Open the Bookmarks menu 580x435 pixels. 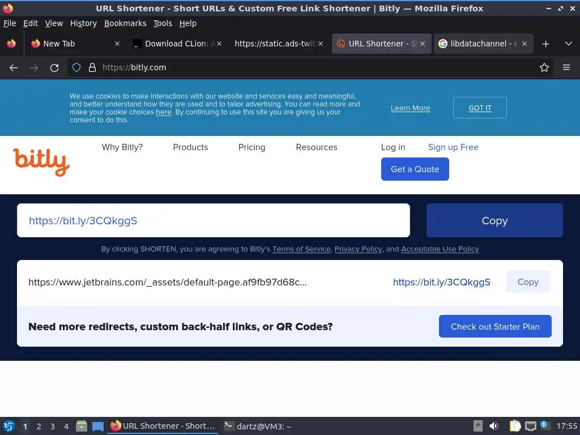[125, 23]
